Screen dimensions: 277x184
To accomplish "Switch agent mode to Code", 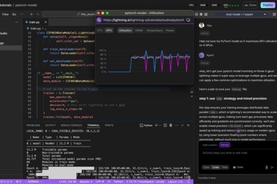I will 216,167.
